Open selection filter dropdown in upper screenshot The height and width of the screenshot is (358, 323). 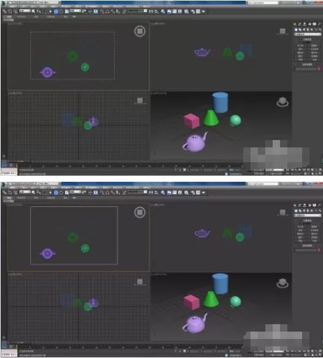pyautogui.click(x=25, y=10)
